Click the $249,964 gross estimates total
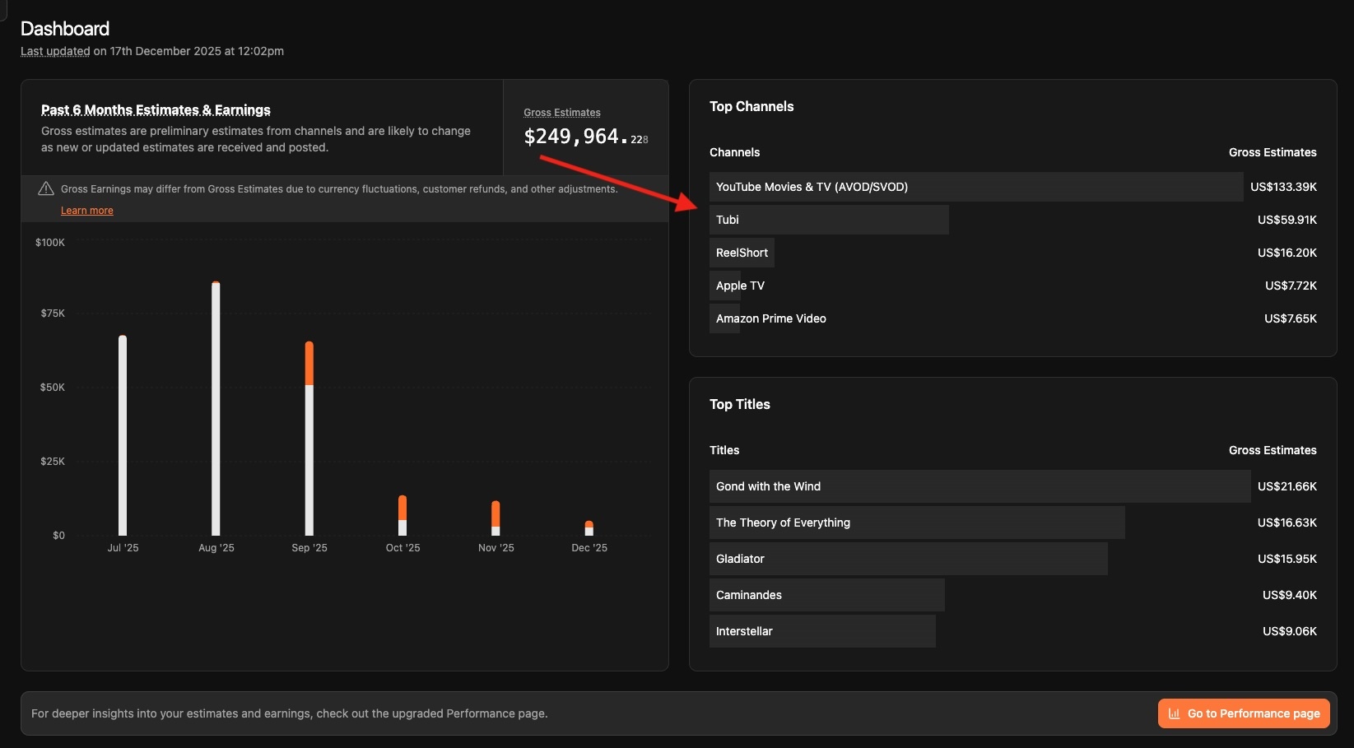Viewport: 1354px width, 748px height. point(586,137)
